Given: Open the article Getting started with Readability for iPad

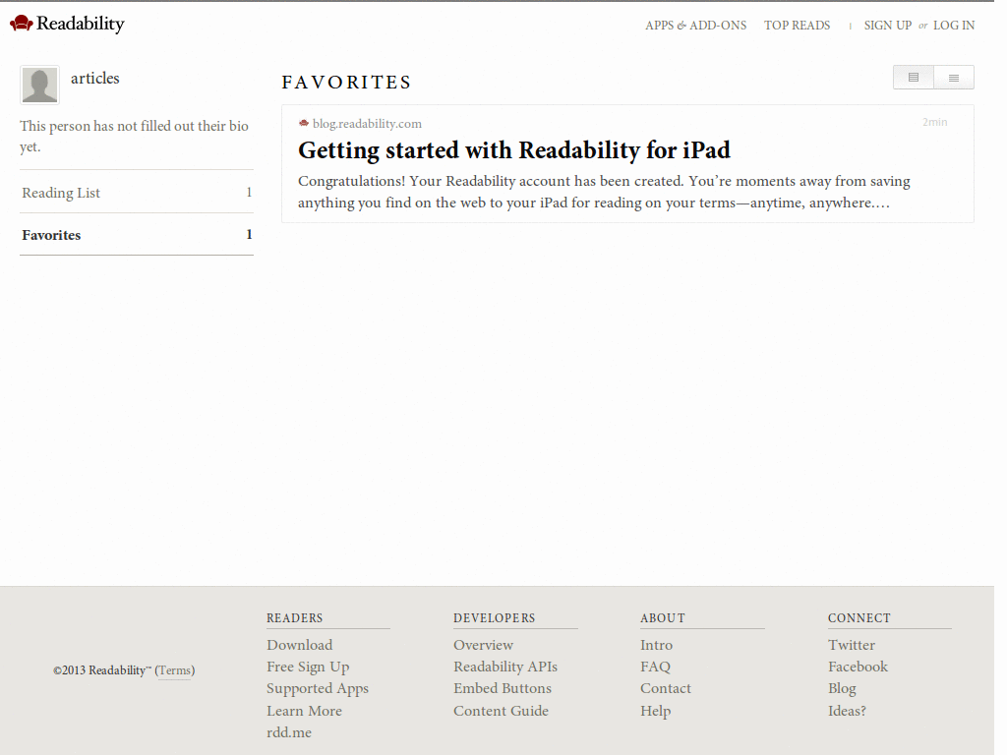Looking at the screenshot, I should coord(514,150).
